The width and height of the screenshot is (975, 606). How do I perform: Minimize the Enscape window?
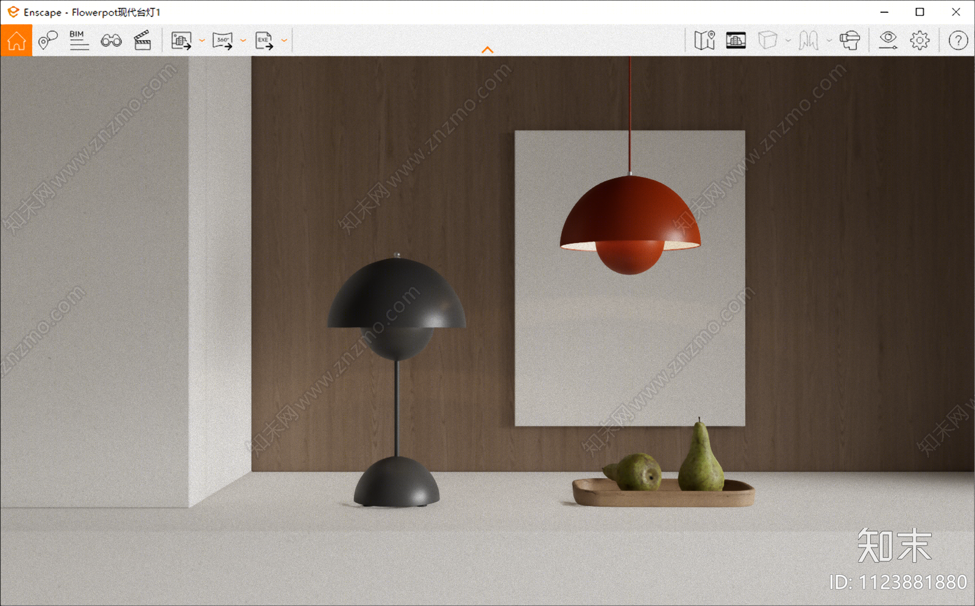pos(884,12)
